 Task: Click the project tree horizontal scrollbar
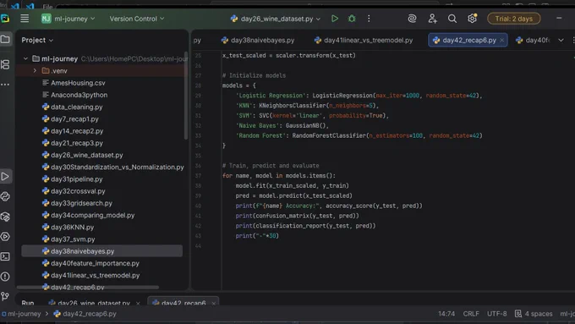88,288
